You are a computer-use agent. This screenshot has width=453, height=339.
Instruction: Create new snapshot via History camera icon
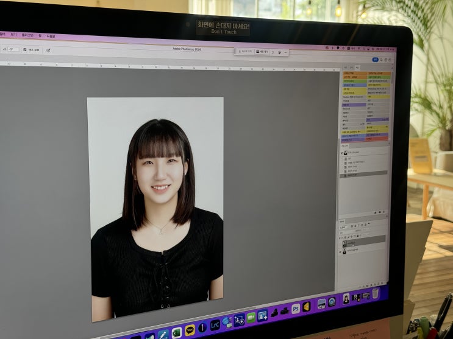(379, 212)
